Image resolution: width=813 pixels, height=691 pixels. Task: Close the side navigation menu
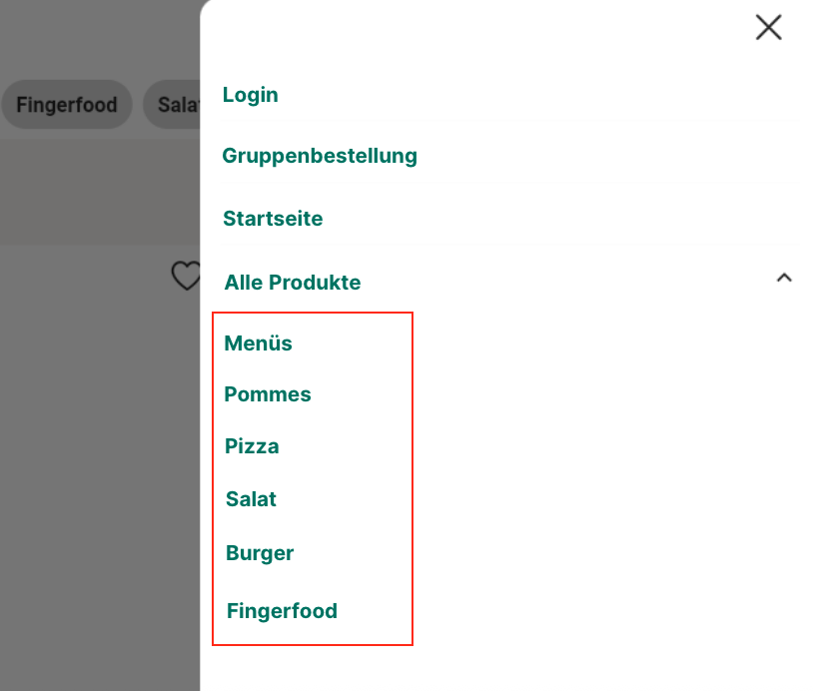768,27
